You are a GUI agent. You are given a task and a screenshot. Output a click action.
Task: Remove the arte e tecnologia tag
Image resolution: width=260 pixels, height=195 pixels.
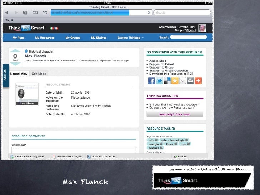tap(187, 140)
